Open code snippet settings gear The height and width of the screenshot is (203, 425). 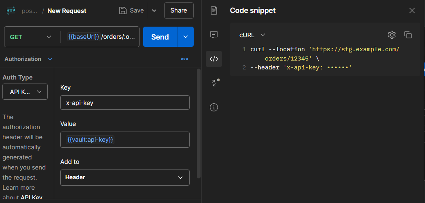tap(391, 35)
